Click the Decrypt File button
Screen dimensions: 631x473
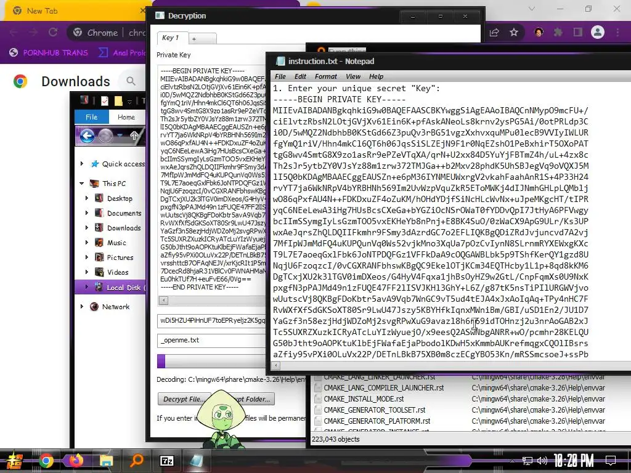tap(184, 399)
